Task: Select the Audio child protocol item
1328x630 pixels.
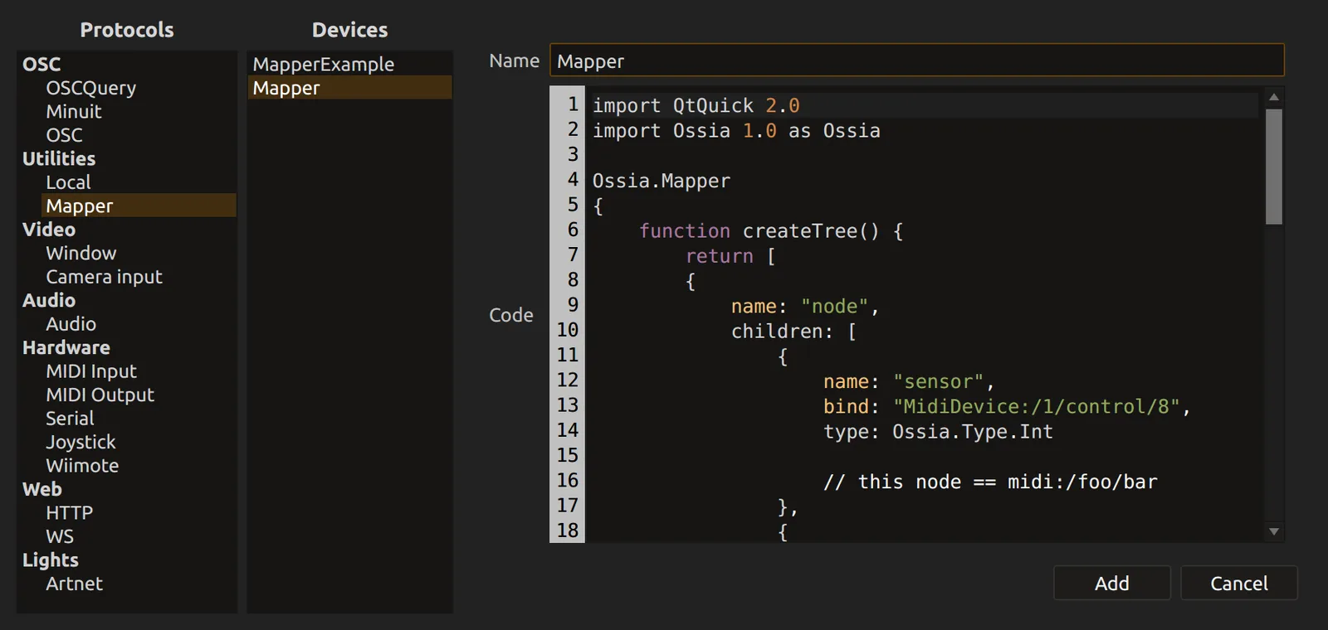Action: [x=71, y=324]
